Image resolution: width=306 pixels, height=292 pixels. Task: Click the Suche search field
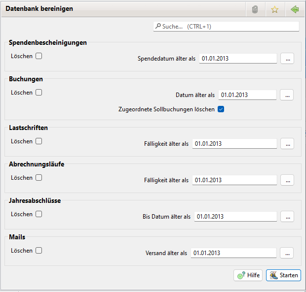pos(226,27)
